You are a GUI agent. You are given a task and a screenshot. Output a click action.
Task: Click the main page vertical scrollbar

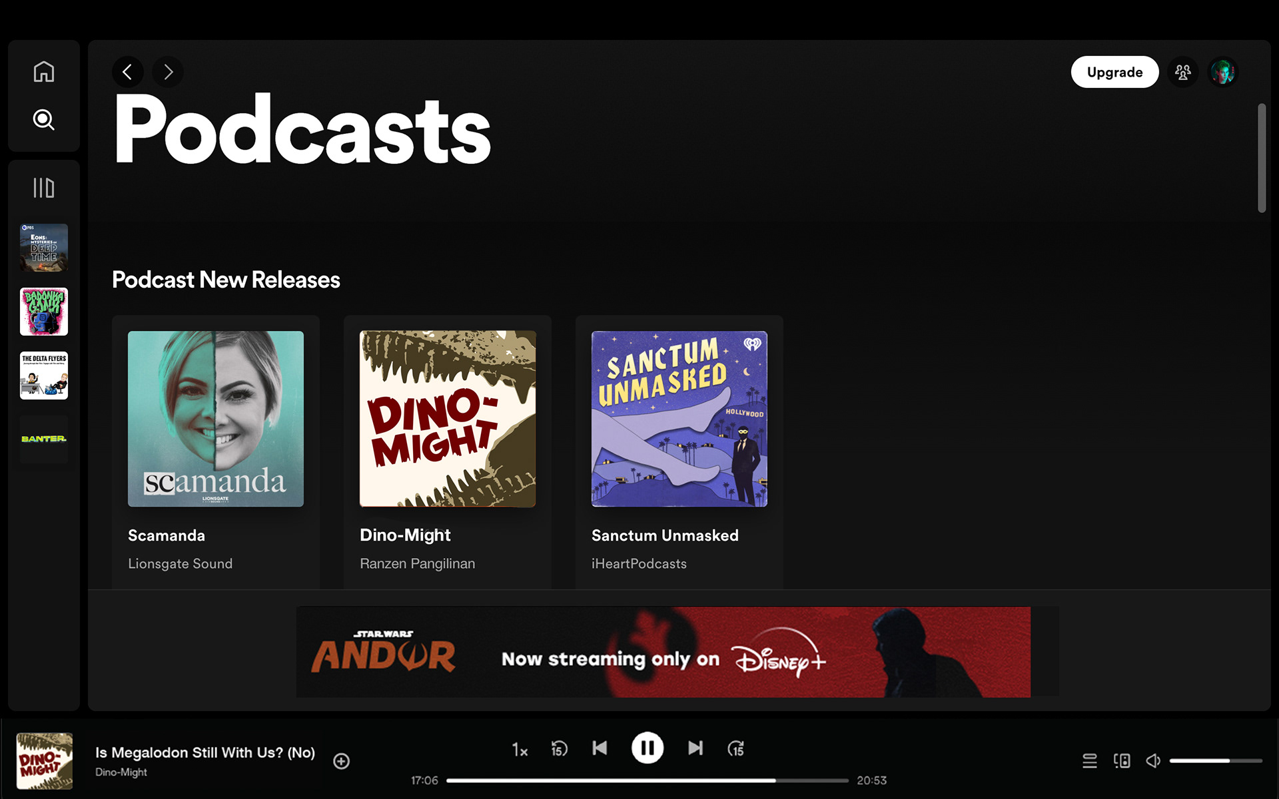coord(1262,158)
